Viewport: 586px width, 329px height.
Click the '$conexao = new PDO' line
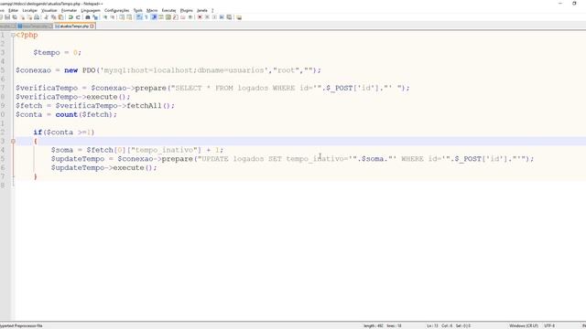click(168, 70)
